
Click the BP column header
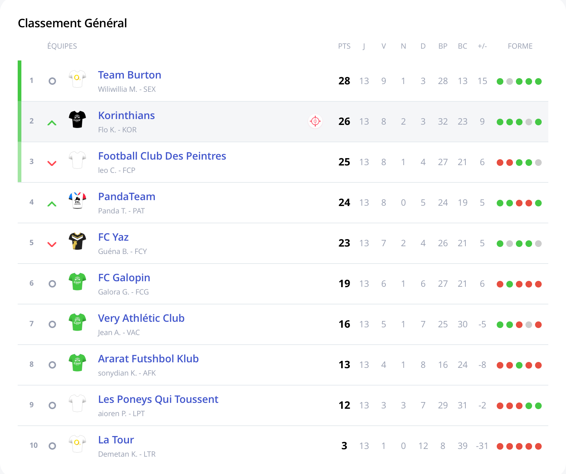443,46
